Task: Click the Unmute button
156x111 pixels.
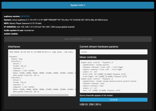Action: 113,100
